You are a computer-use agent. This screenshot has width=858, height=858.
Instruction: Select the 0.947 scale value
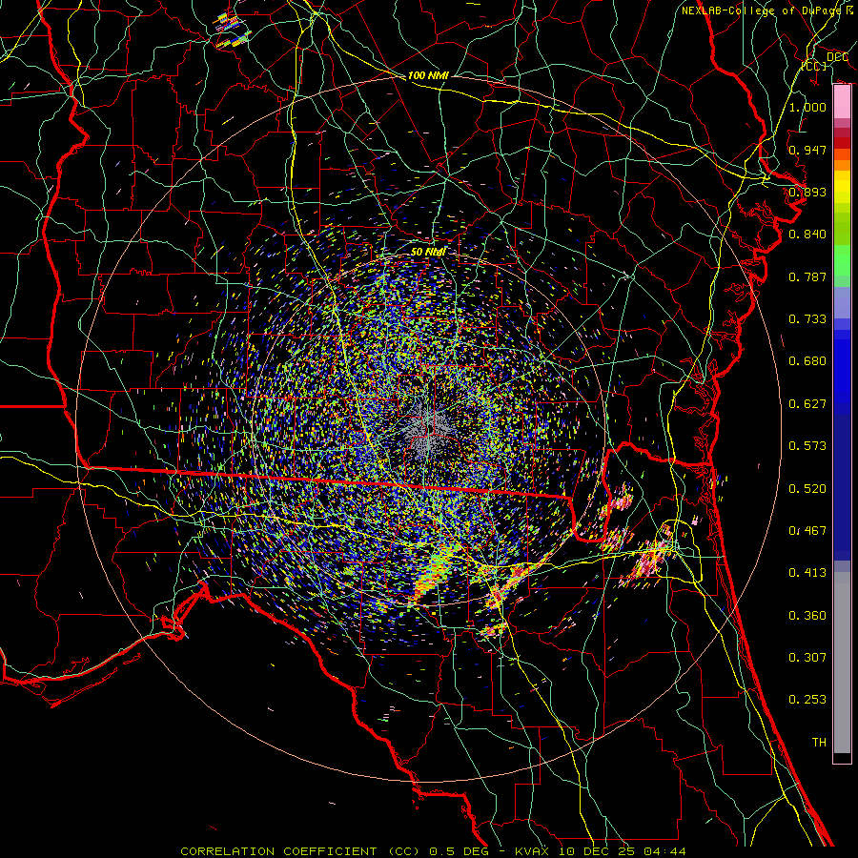pos(807,150)
